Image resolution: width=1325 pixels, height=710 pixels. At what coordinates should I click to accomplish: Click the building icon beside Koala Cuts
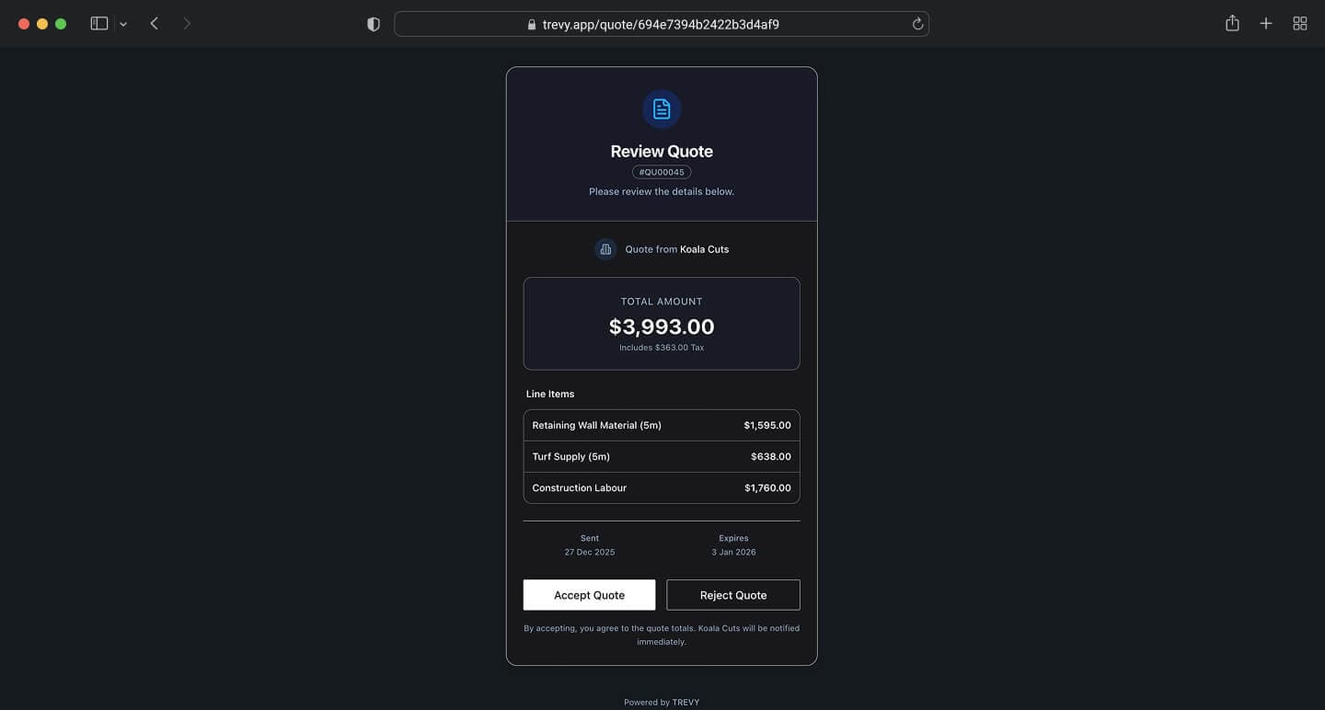(x=605, y=248)
